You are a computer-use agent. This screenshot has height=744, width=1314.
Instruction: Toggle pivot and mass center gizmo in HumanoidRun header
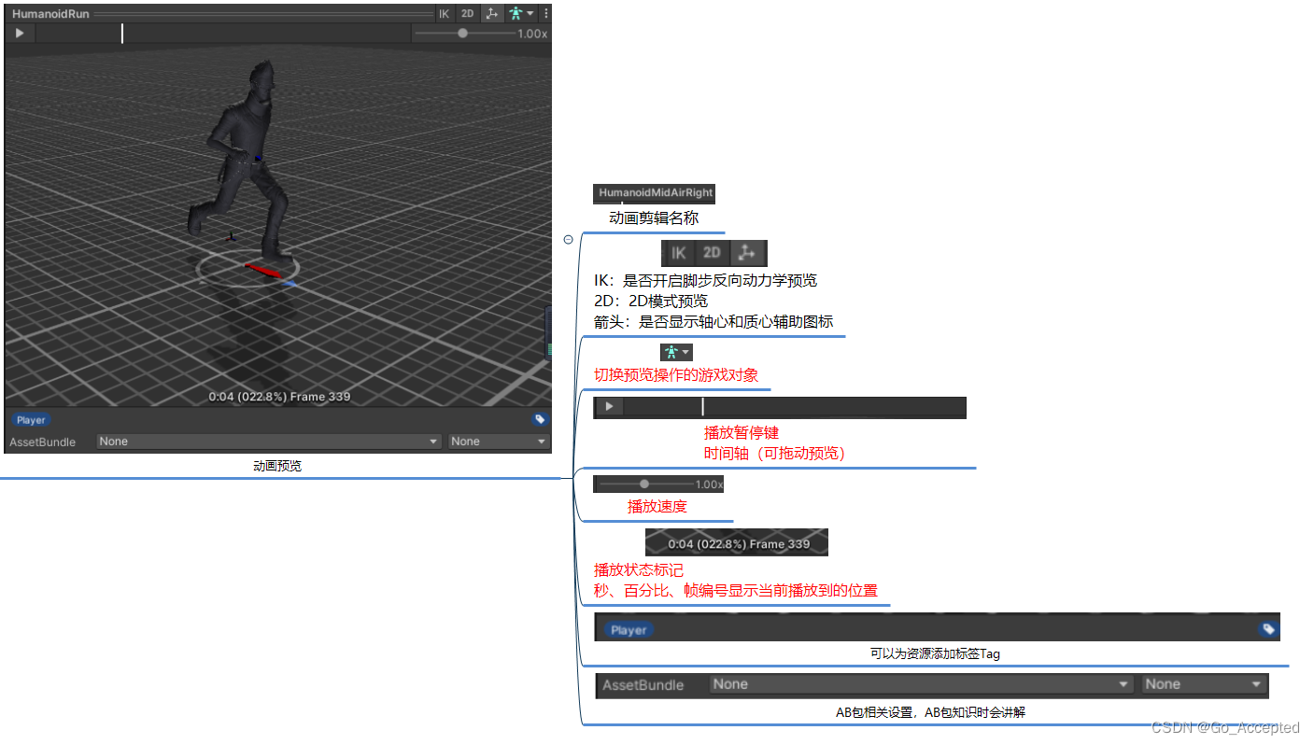[492, 14]
